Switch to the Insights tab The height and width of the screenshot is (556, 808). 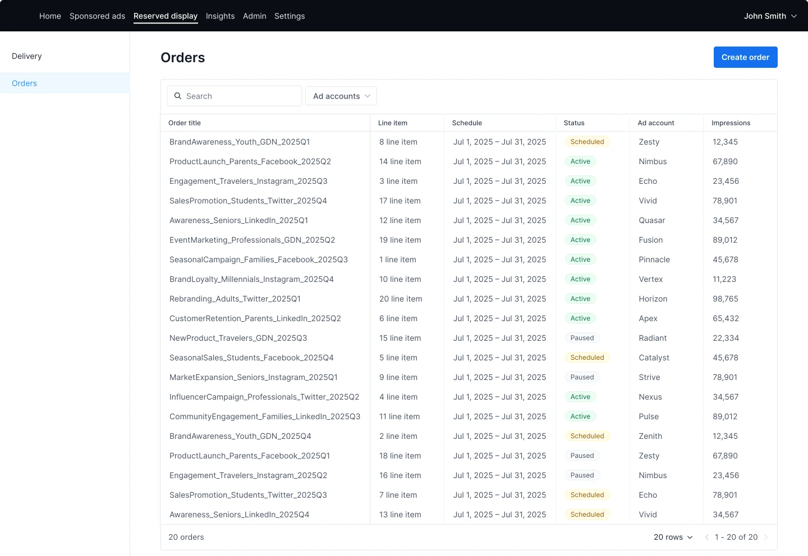[220, 16]
